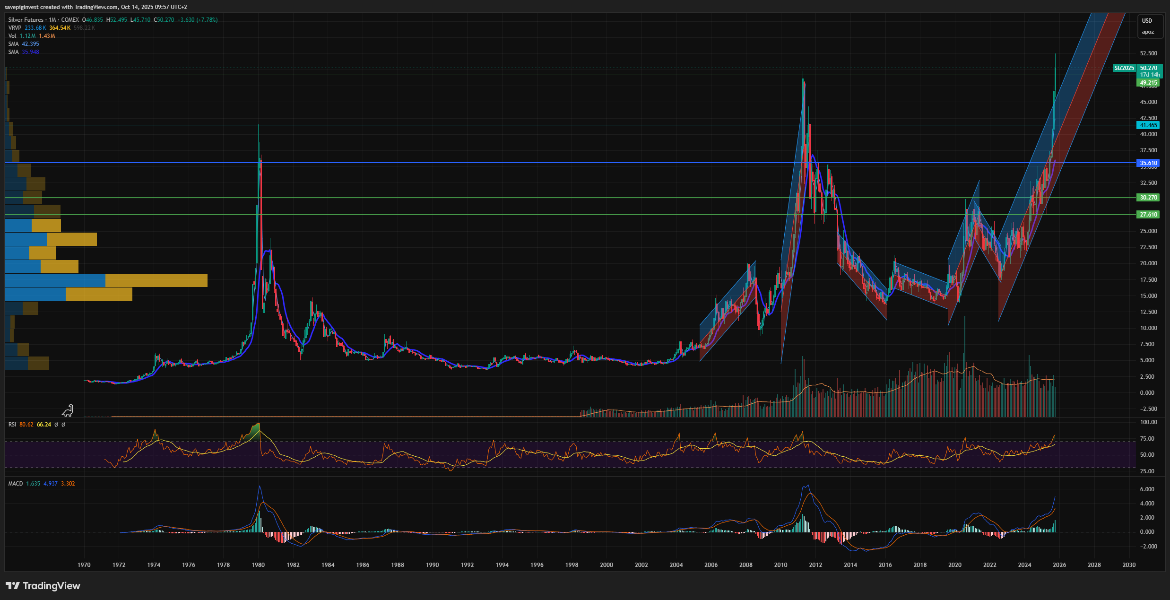
Task: Open the USD currency selector
Action: click(x=1147, y=21)
